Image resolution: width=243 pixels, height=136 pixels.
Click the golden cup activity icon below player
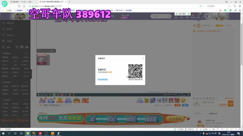tap(60, 100)
